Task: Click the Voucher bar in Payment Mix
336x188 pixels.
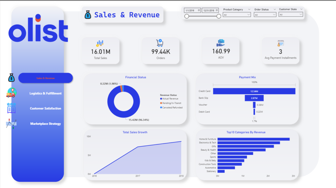Action: (x=254, y=105)
